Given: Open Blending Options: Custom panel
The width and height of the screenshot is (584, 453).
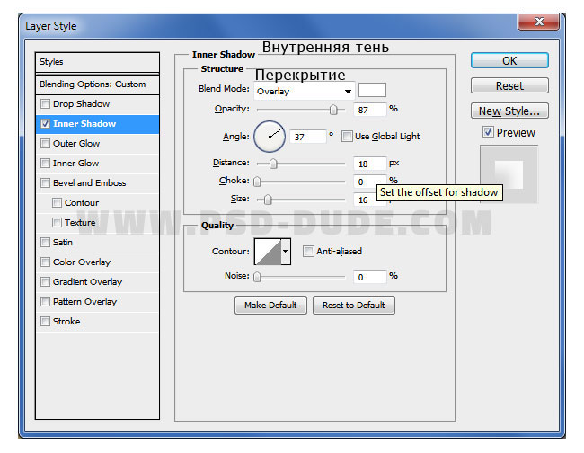Looking at the screenshot, I should coord(97,84).
